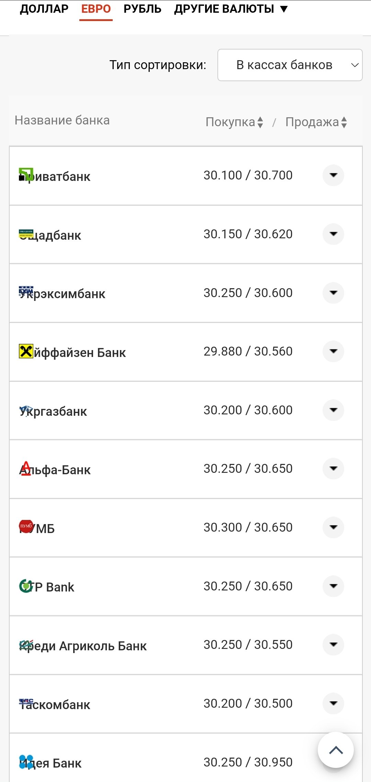
Task: Click the red Alfa-Bank letter logo
Action: (26, 468)
